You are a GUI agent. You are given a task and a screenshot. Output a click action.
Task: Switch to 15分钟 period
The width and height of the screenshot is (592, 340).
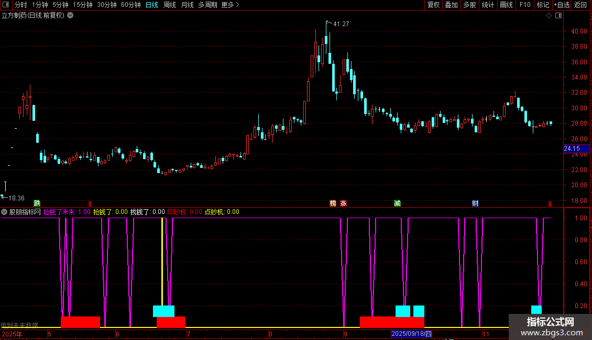(x=83, y=5)
